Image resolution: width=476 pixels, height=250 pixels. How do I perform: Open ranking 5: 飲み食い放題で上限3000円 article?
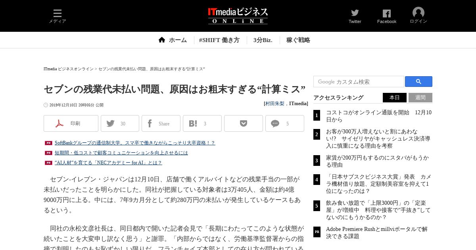[378, 210]
